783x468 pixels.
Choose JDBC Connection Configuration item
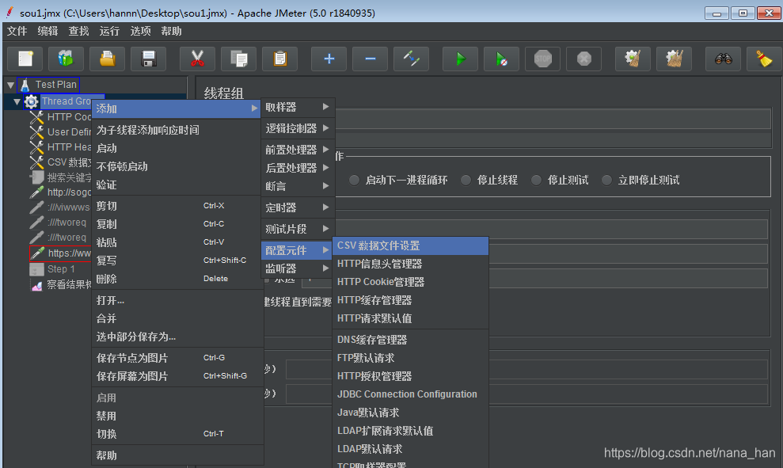point(410,394)
